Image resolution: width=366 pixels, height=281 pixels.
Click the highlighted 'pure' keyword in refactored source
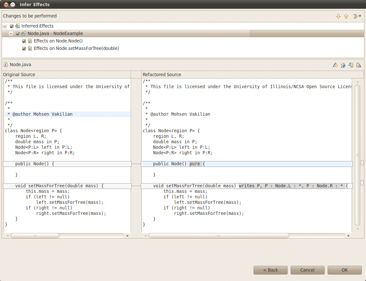[195, 164]
